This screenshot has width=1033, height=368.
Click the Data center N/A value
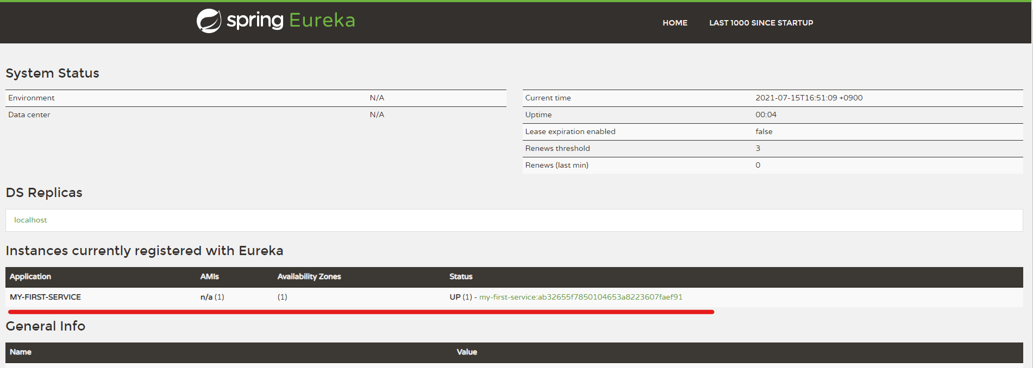point(377,115)
